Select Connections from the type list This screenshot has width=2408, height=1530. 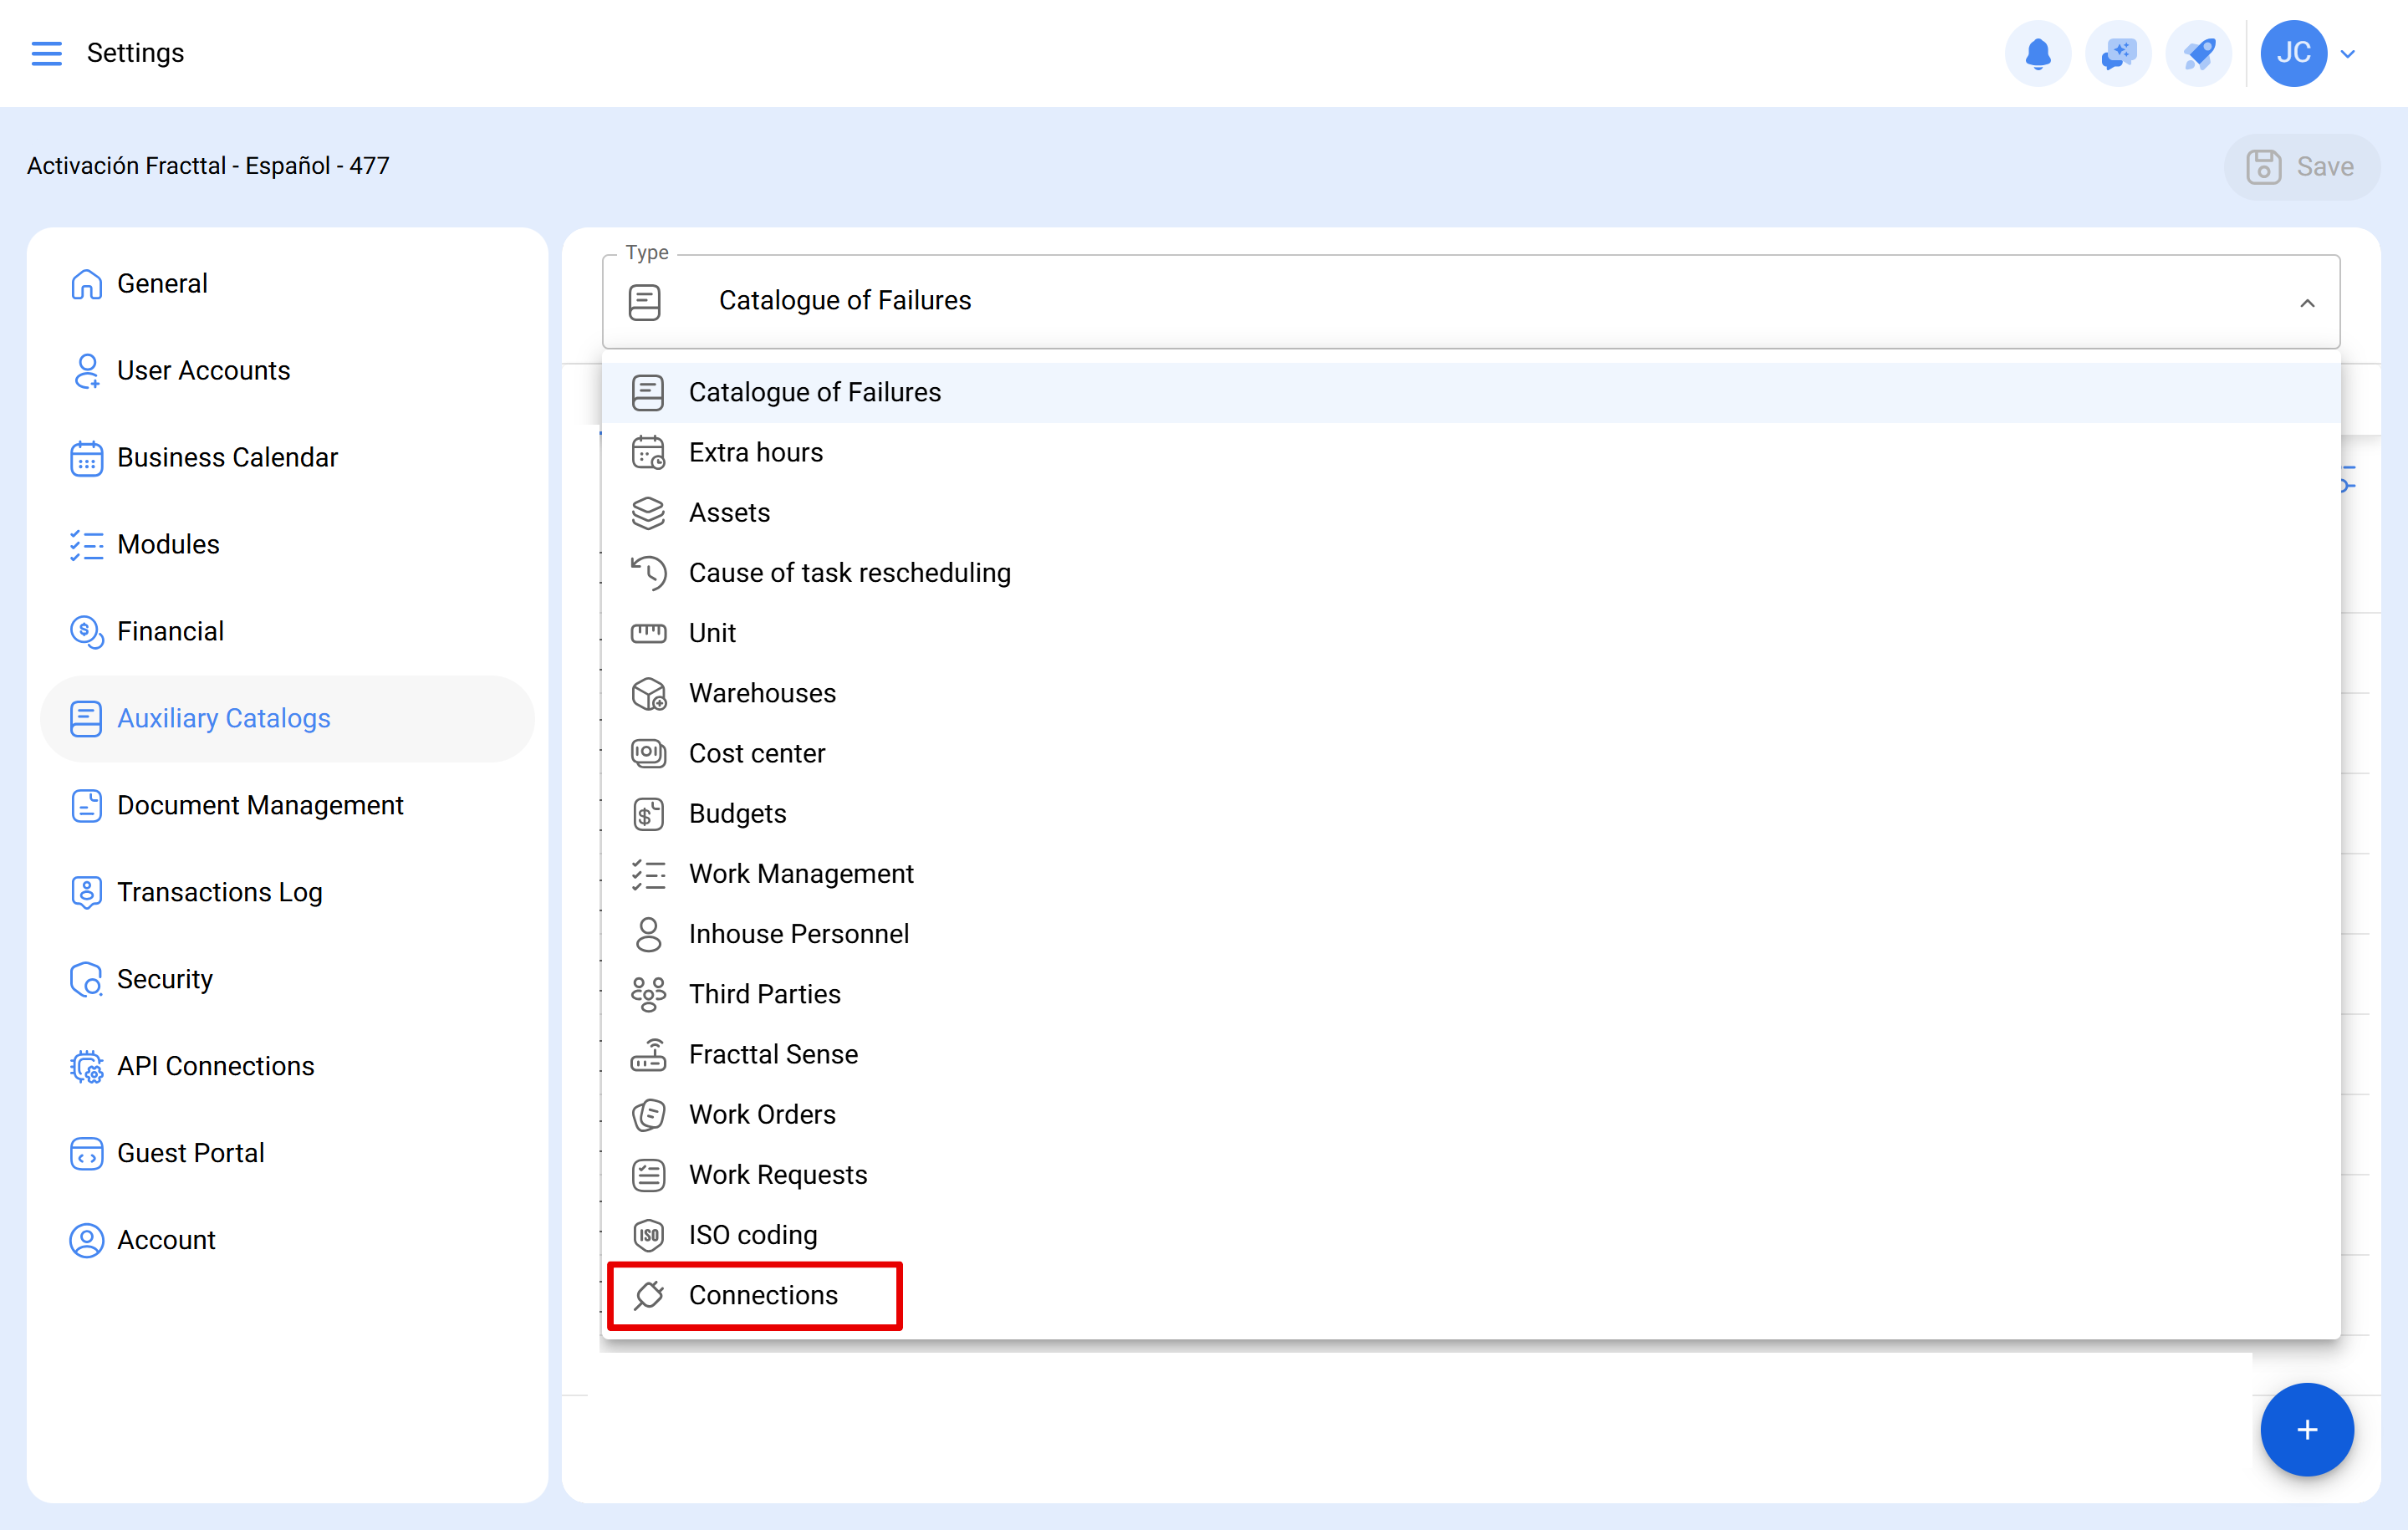click(x=763, y=1295)
